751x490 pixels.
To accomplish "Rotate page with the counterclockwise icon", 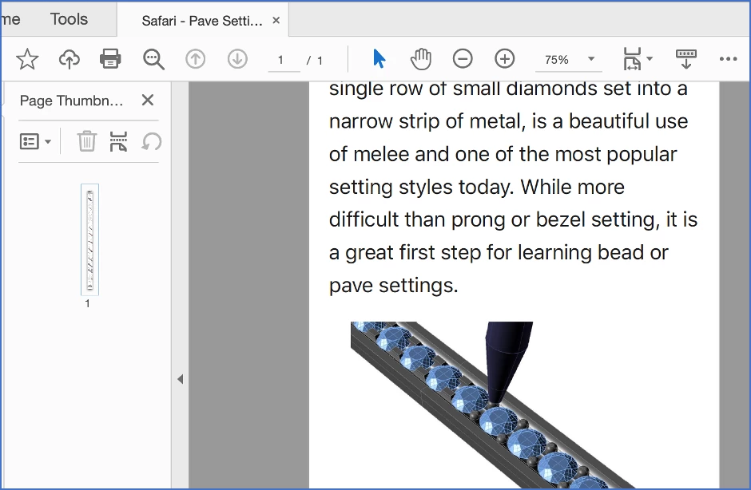I will (151, 141).
